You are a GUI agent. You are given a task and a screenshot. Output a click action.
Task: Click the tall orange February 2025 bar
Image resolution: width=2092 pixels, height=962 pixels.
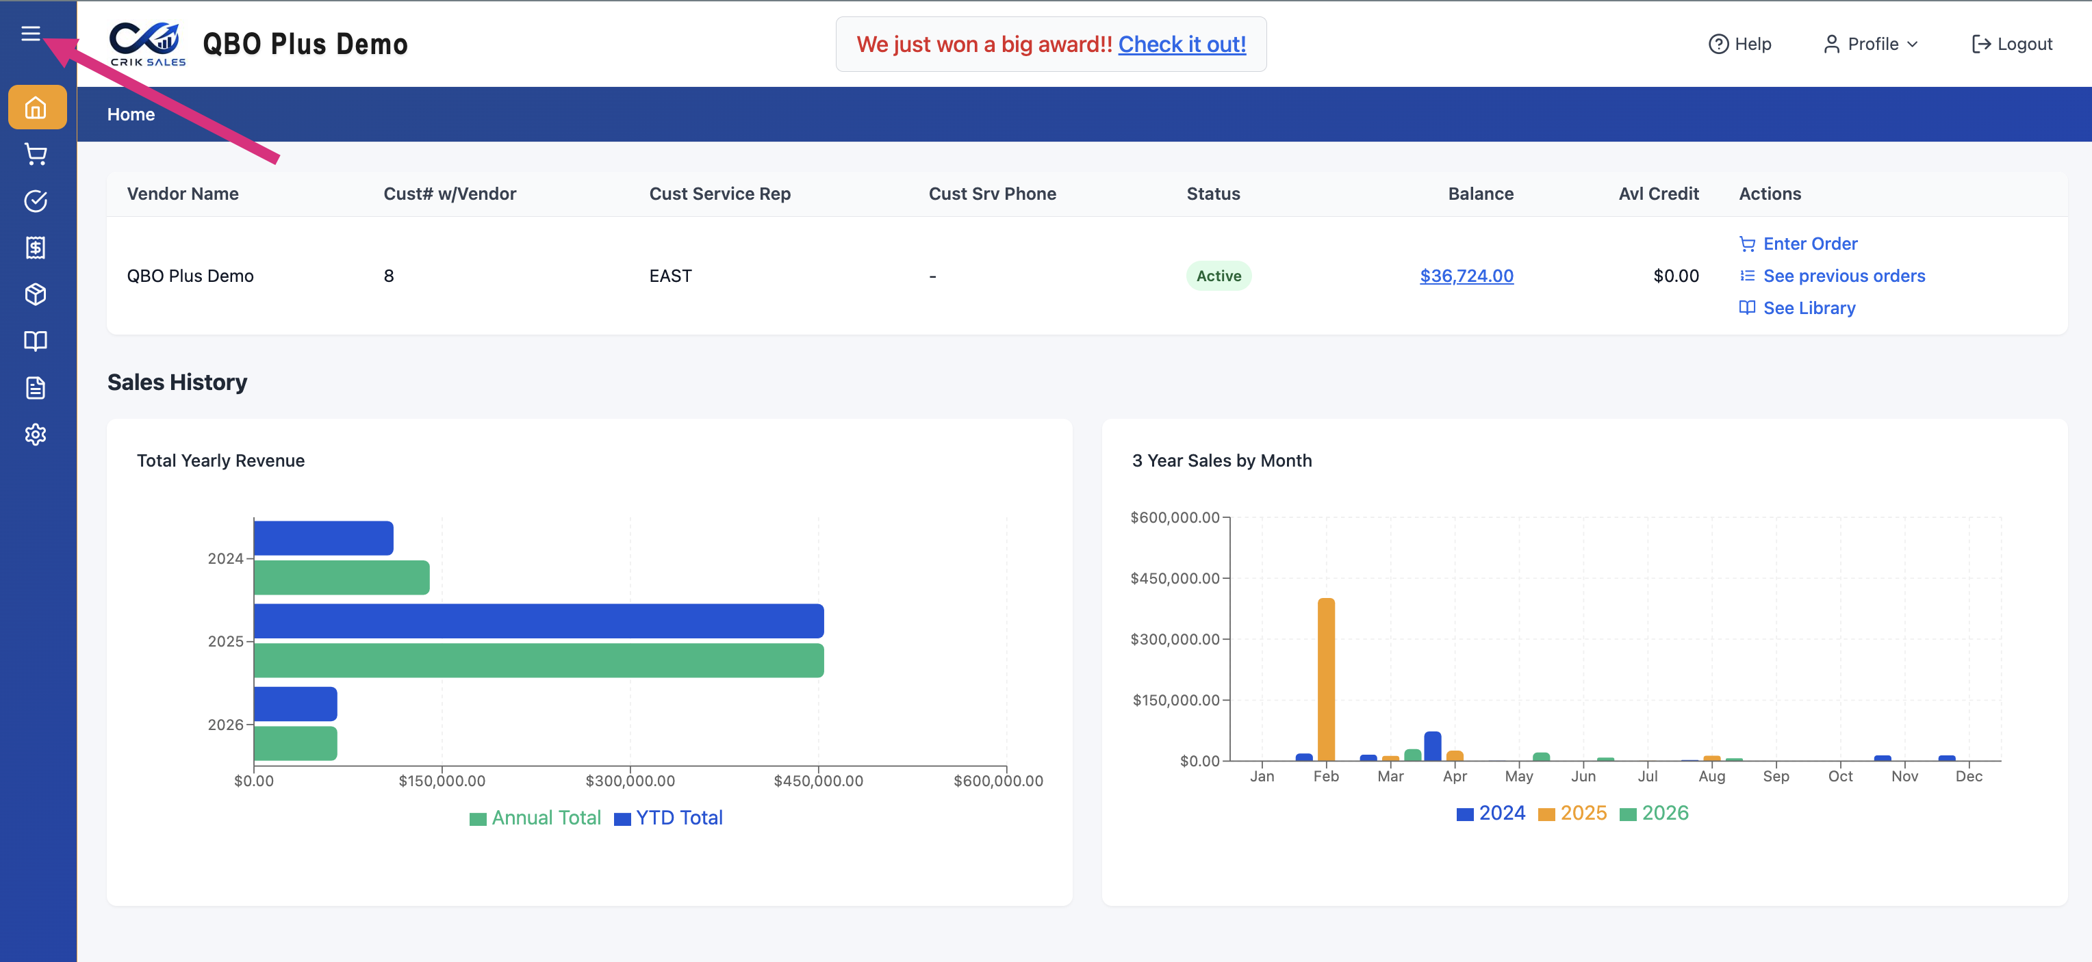(1326, 679)
